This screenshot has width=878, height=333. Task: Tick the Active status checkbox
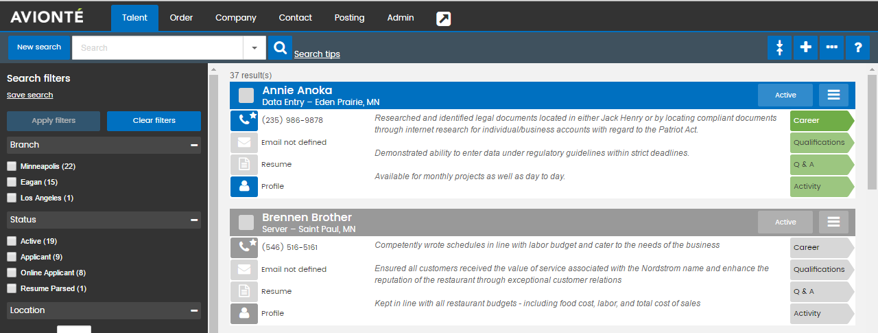(12, 241)
